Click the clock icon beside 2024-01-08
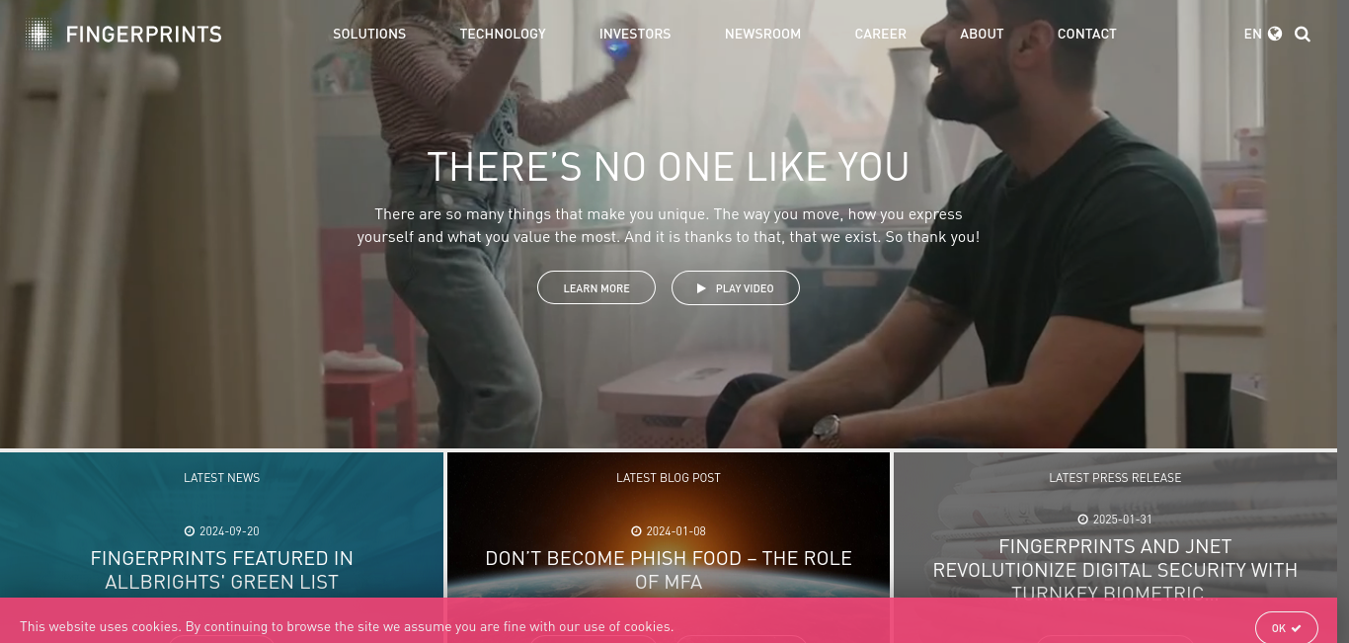Viewport: 1349px width, 643px height. tap(637, 531)
